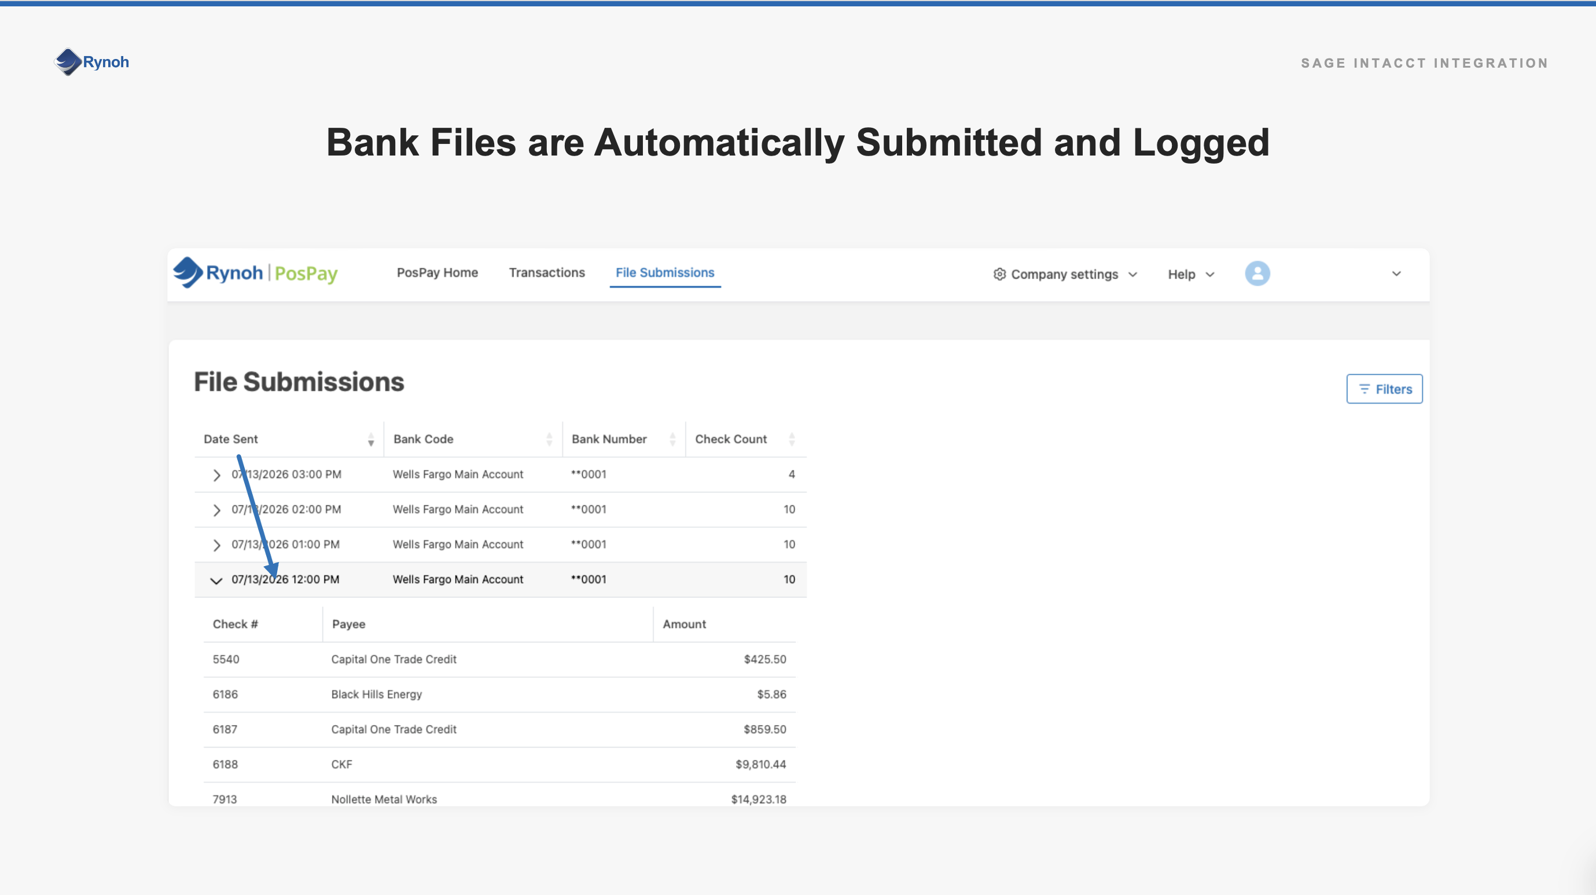Click the Rynoh PosPay app logo

pos(255,273)
